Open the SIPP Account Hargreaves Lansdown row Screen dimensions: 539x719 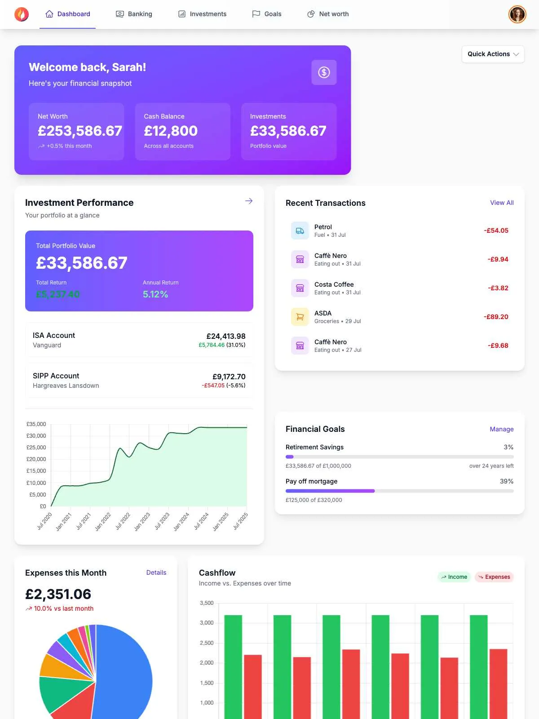pyautogui.click(x=139, y=381)
